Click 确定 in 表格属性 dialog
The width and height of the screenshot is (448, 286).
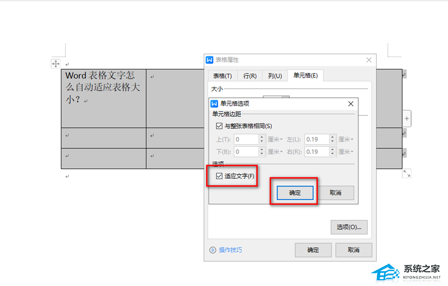pyautogui.click(x=313, y=250)
